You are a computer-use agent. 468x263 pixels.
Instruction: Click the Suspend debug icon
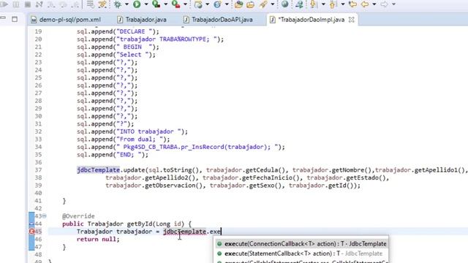tap(16, 4)
